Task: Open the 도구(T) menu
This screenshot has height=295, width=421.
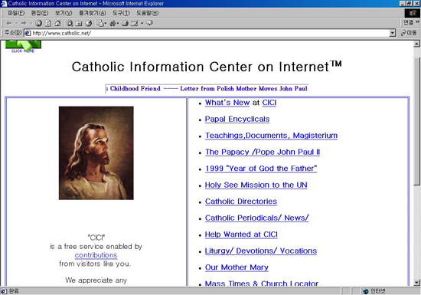Action: pos(121,13)
